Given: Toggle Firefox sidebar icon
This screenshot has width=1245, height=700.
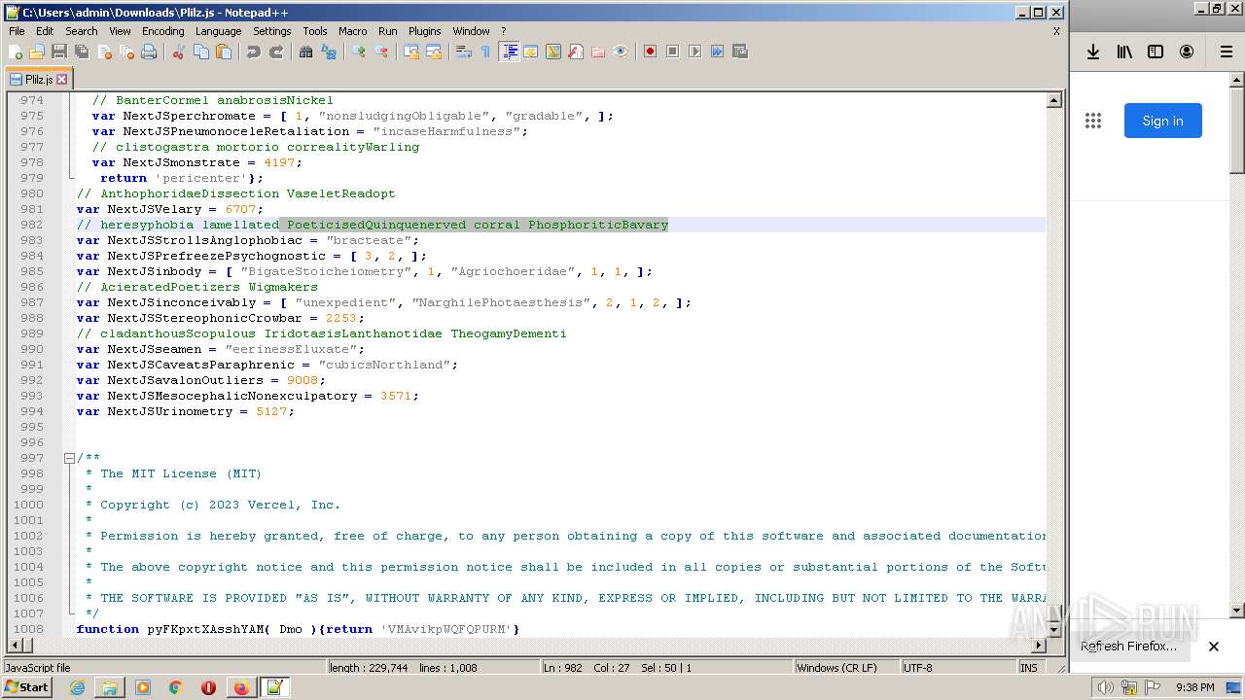Looking at the screenshot, I should tap(1156, 52).
